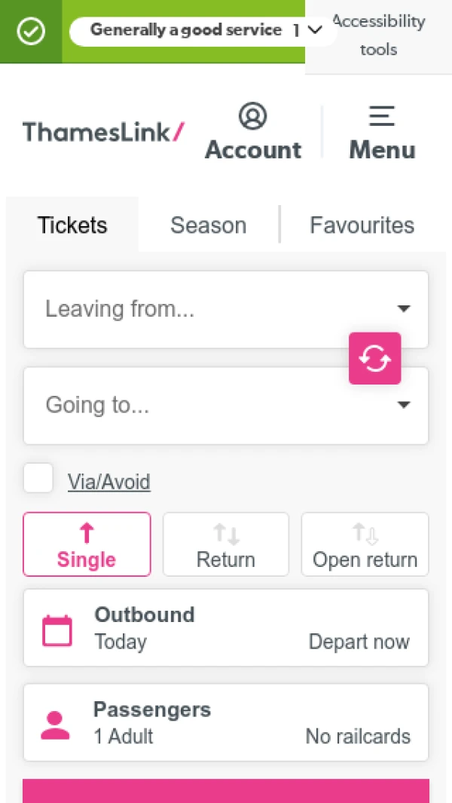Expand the Generally a good service banner

click(315, 31)
